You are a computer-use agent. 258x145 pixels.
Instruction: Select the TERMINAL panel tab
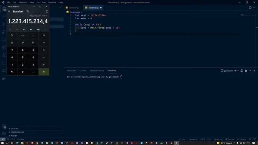(x=112, y=71)
